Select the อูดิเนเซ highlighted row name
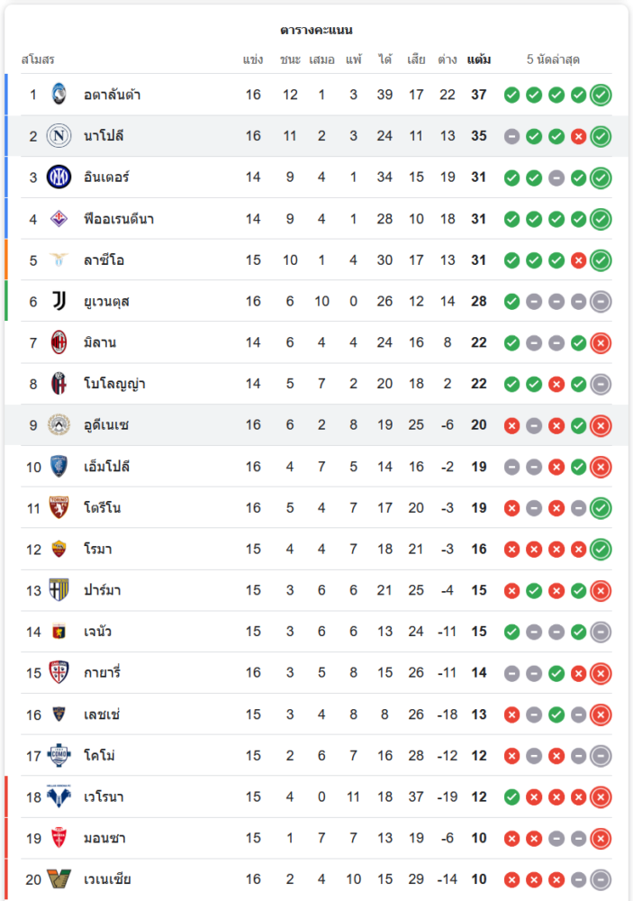The image size is (633, 901). point(106,425)
